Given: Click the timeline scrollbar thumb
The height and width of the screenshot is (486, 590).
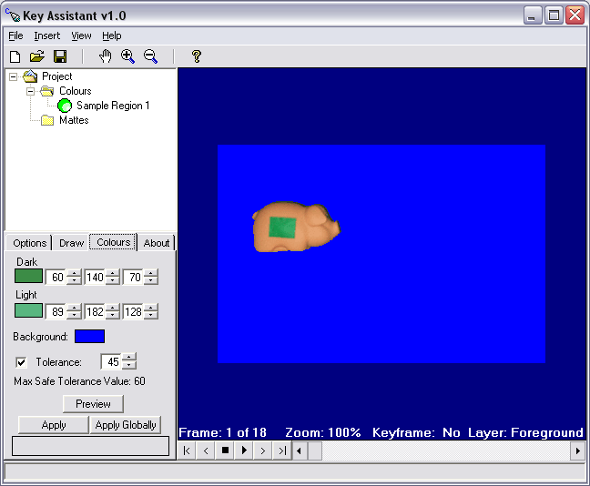Looking at the screenshot, I should [x=315, y=451].
